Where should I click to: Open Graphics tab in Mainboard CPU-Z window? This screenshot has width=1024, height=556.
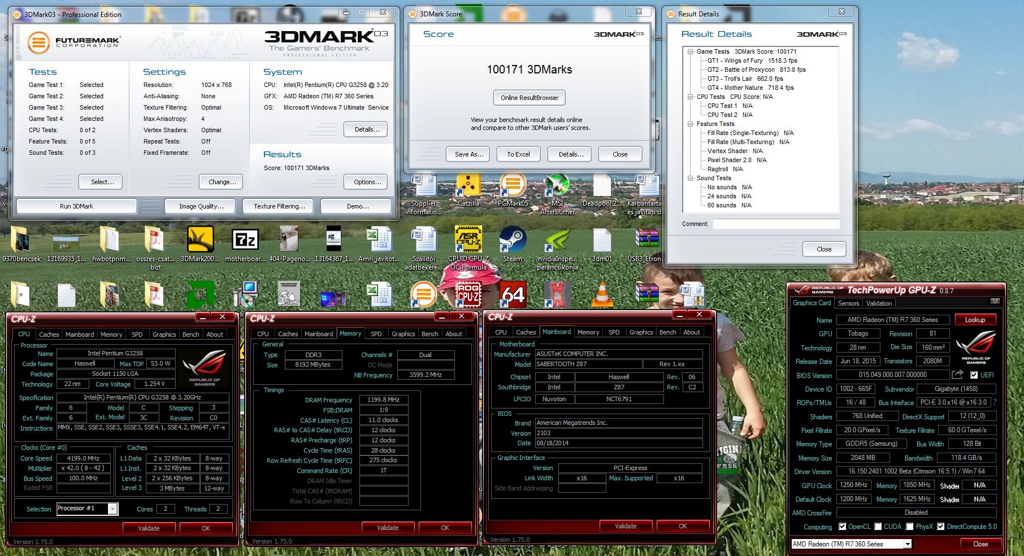pos(641,332)
